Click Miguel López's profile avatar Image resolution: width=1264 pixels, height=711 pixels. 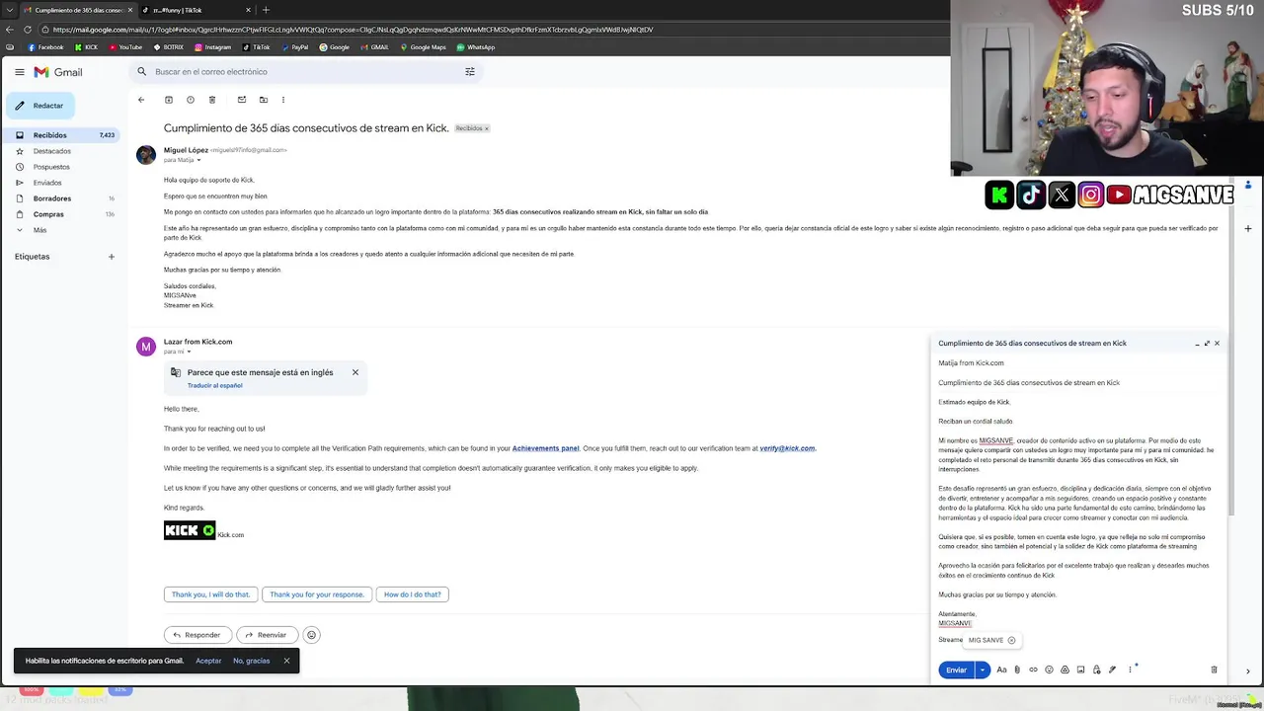tap(146, 154)
